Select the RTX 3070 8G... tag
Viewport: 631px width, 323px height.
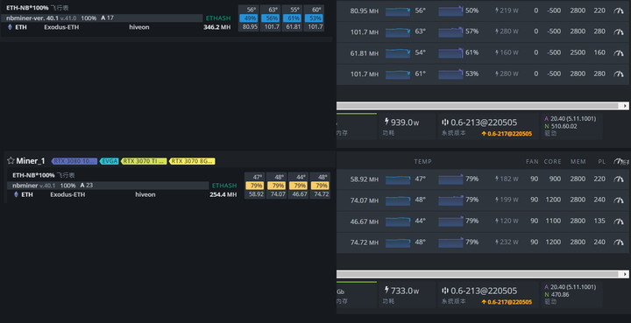[x=192, y=161]
